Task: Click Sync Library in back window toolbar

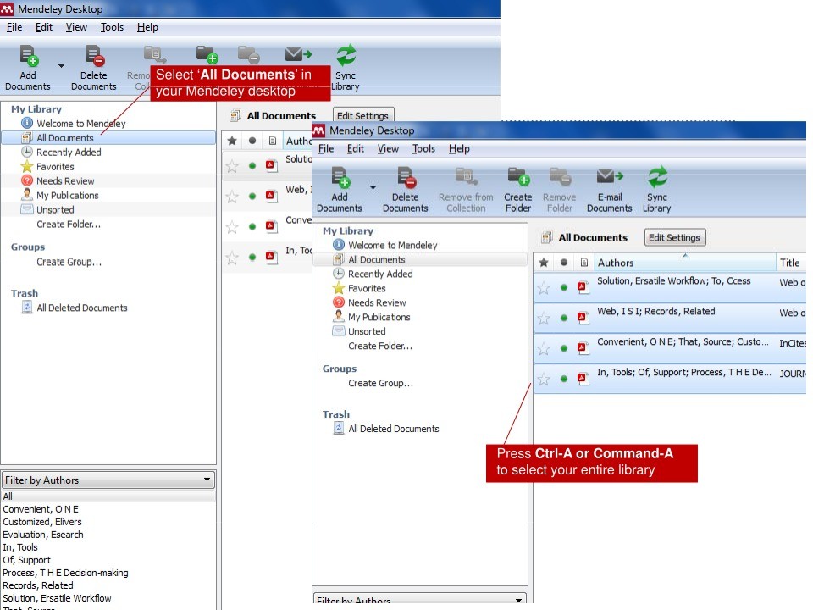Action: click(x=346, y=69)
